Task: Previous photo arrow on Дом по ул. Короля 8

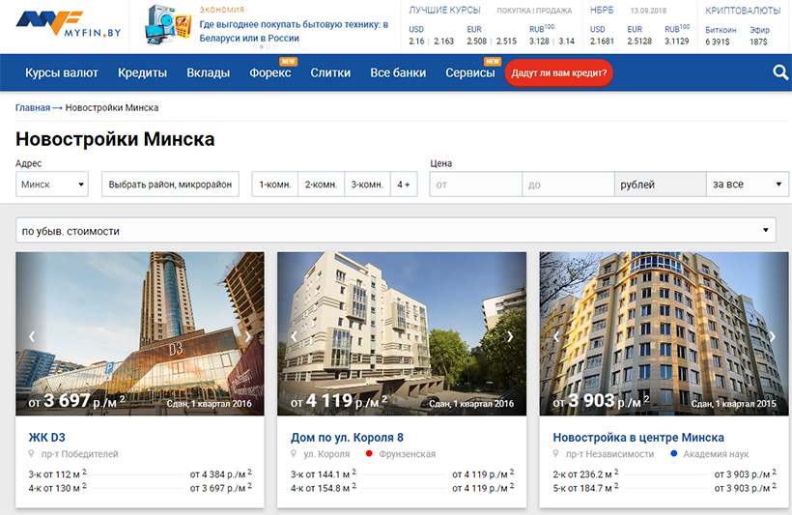Action: click(x=294, y=337)
